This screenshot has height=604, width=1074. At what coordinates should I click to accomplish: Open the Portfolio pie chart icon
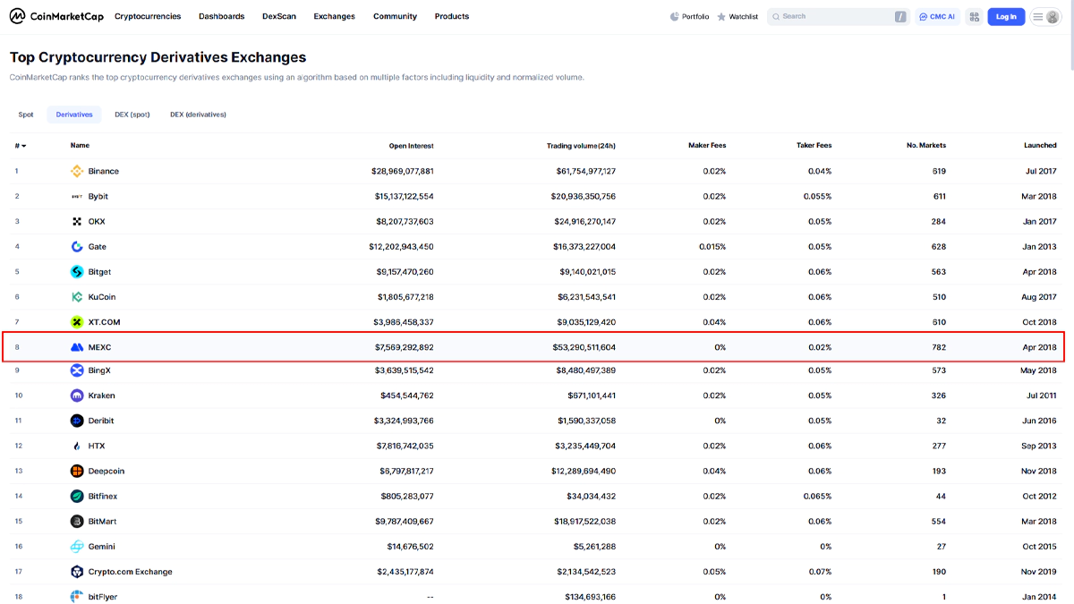coord(674,17)
